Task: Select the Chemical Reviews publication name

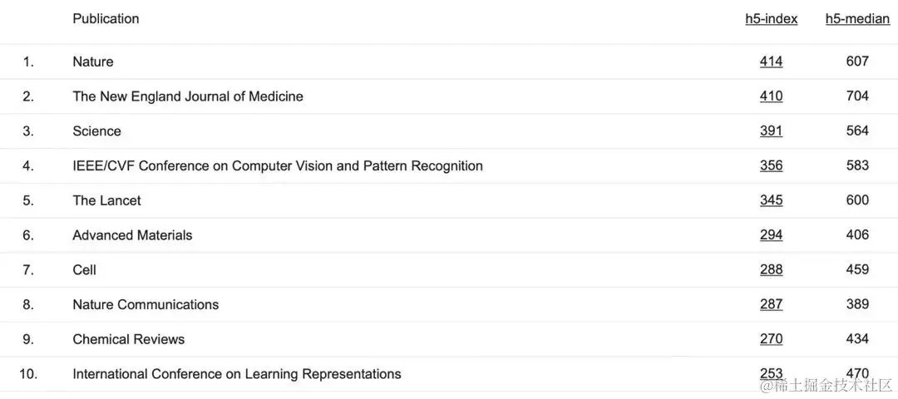Action: pyautogui.click(x=128, y=339)
